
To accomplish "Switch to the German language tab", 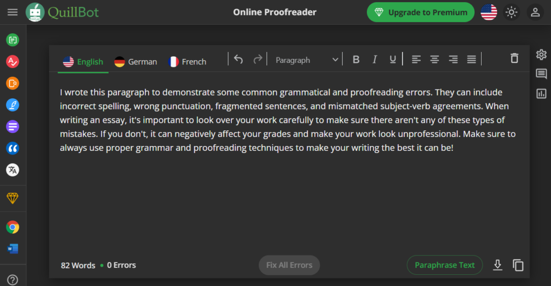I will 136,62.
